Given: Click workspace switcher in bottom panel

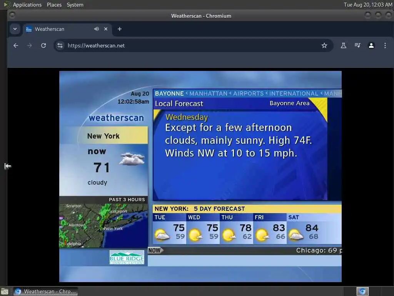Looking at the screenshot, I should (x=362, y=291).
